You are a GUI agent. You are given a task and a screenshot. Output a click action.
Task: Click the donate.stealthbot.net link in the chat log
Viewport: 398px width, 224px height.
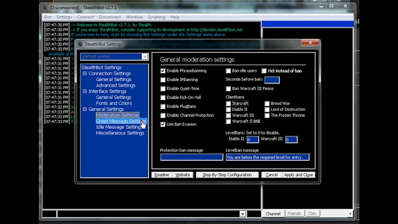(217, 30)
